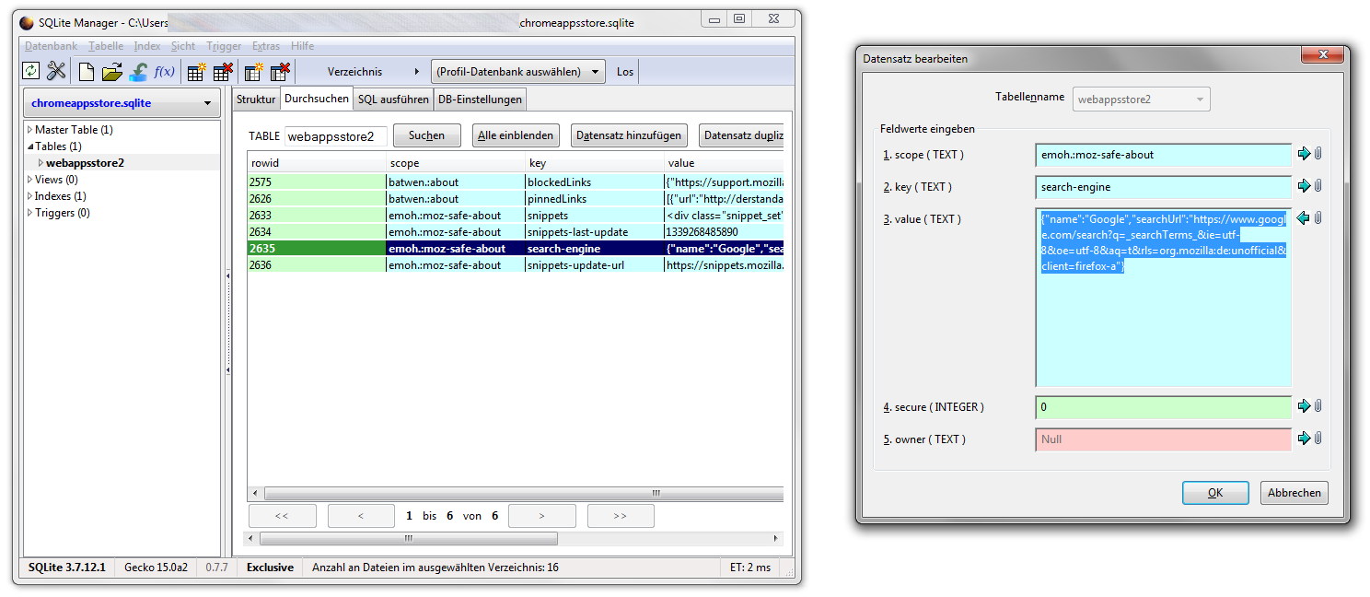Click the f(x) user-defined functions icon
The height and width of the screenshot is (597, 1370).
coord(164,71)
